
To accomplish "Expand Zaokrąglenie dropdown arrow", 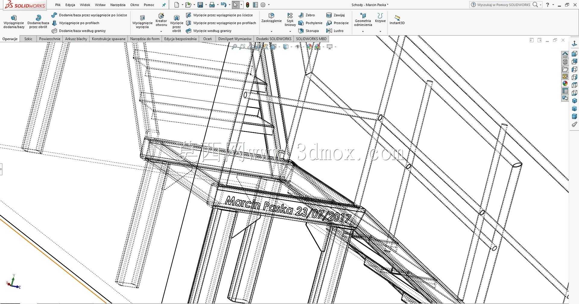I will (x=271, y=31).
